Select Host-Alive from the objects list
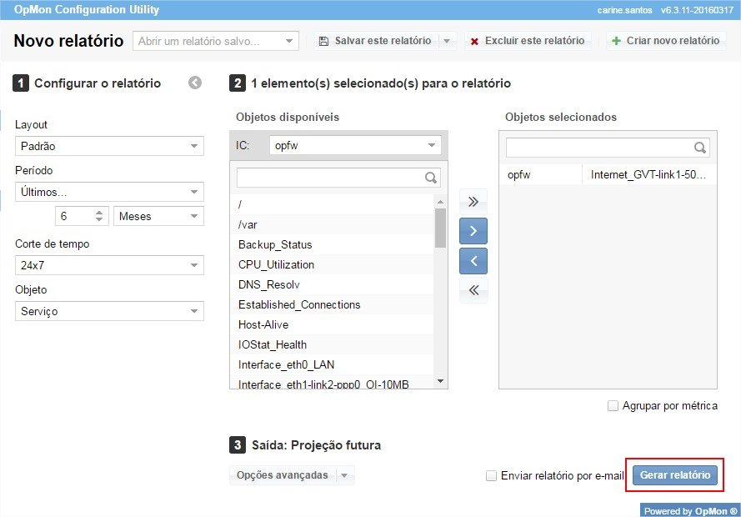This screenshot has height=517, width=741. [x=264, y=324]
